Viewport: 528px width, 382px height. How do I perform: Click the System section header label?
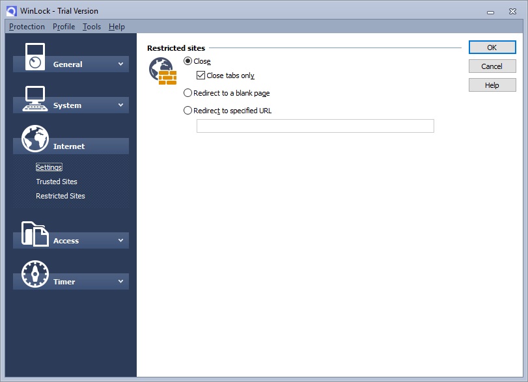click(67, 105)
